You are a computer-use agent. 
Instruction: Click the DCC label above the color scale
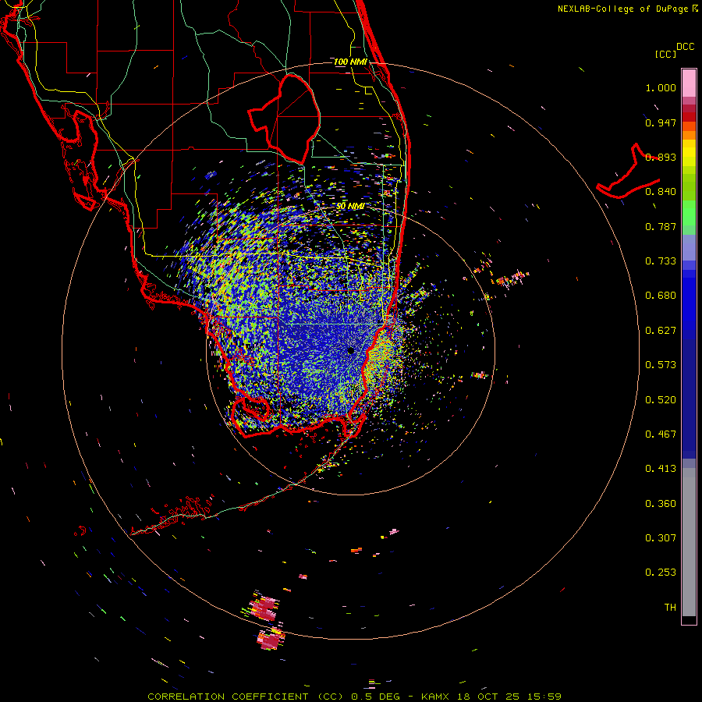[x=685, y=47]
